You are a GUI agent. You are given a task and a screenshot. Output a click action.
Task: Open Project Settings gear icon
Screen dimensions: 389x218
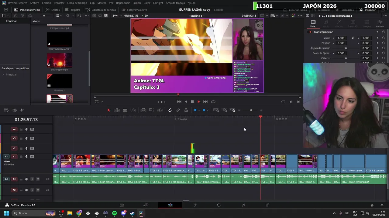pyautogui.click(x=382, y=205)
